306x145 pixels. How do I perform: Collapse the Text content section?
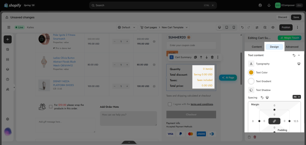pyautogui.click(x=299, y=55)
